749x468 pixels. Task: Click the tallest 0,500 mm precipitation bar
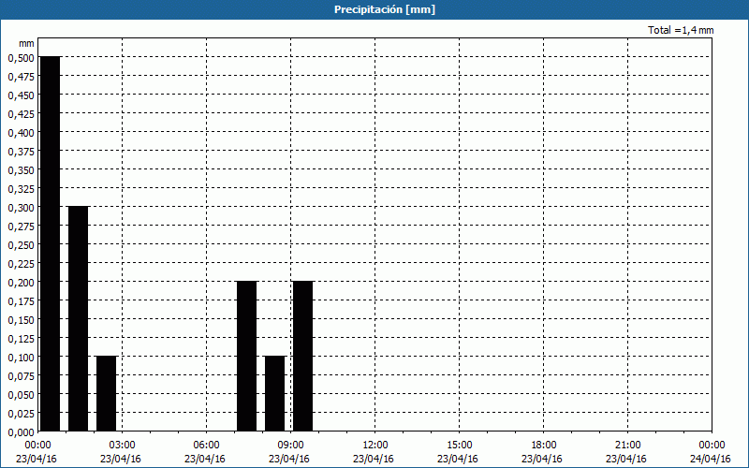(x=51, y=244)
